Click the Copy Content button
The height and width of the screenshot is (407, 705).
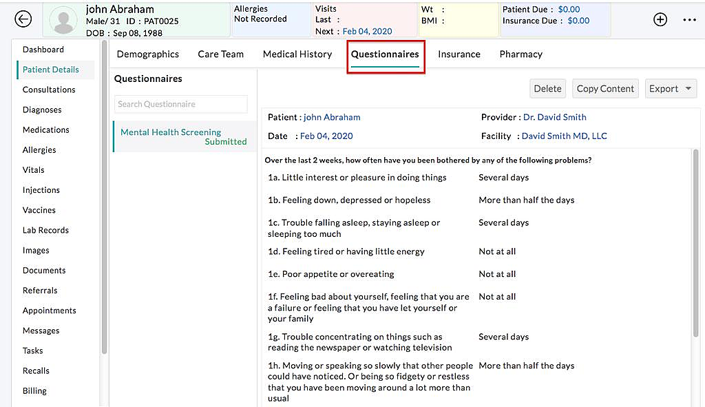tap(605, 88)
